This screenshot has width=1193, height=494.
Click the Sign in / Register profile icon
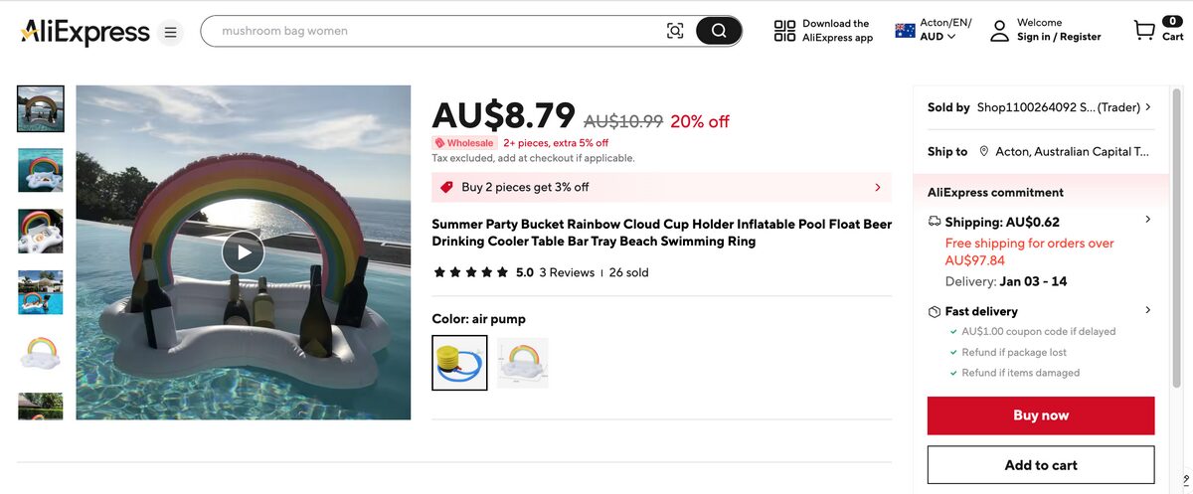pyautogui.click(x=999, y=31)
